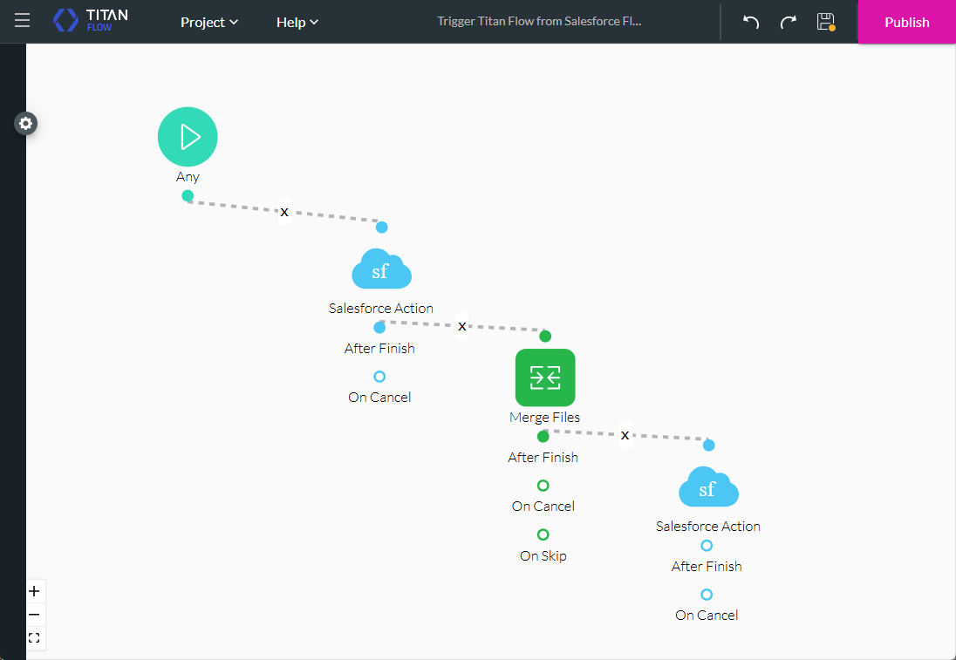This screenshot has width=956, height=660.
Task: Click the green input connector above Merge Files
Action: [x=545, y=337]
